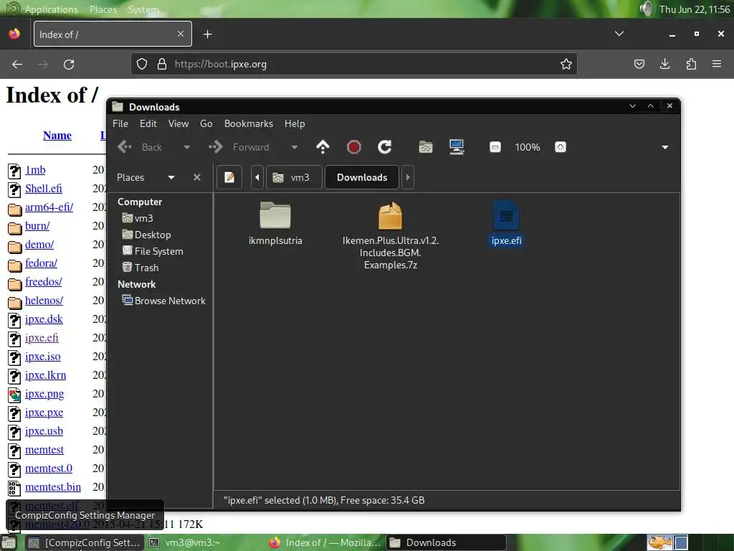Click the volume speaker icon in the panel
This screenshot has width=734, height=551.
pos(646,9)
